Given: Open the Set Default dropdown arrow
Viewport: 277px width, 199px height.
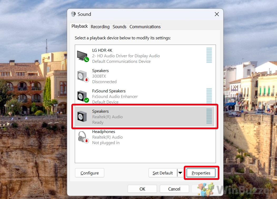Looking at the screenshot, I should click(x=180, y=173).
